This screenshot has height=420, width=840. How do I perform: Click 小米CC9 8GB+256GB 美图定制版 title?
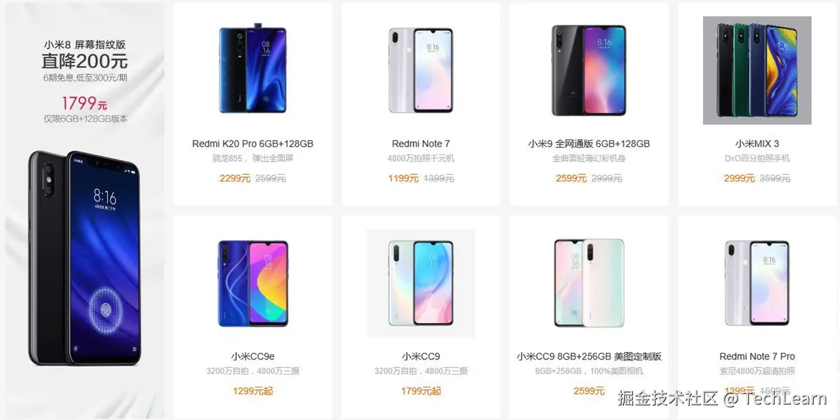pos(589,356)
